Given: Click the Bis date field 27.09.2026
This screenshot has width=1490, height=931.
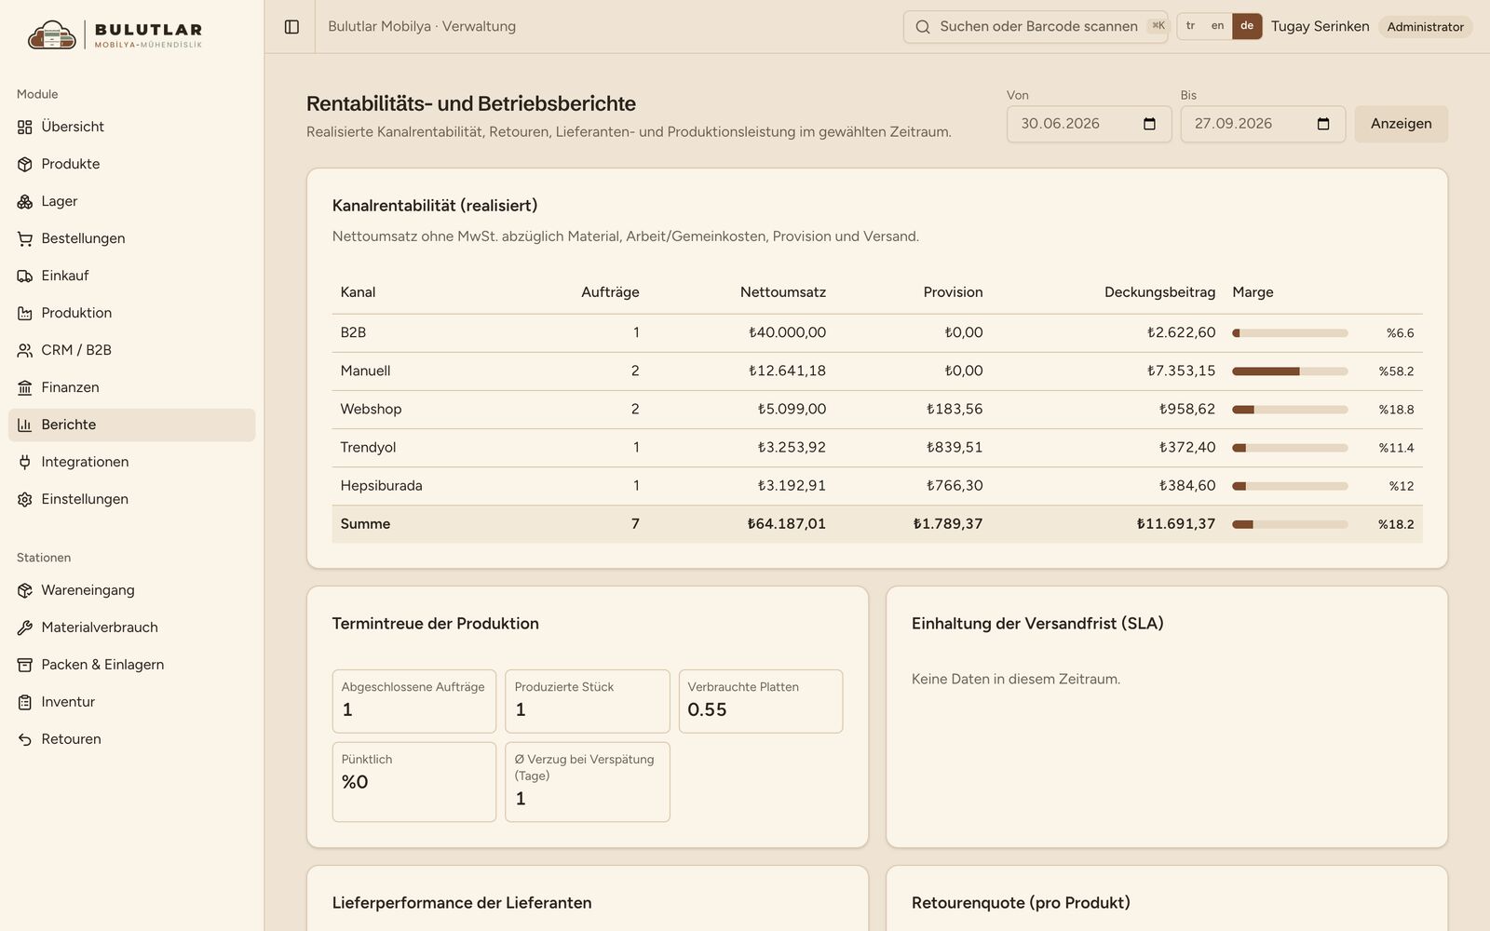Looking at the screenshot, I should point(1262,124).
